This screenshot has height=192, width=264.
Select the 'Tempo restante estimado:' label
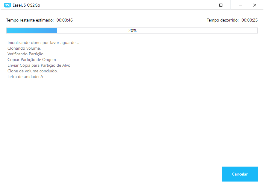point(30,20)
